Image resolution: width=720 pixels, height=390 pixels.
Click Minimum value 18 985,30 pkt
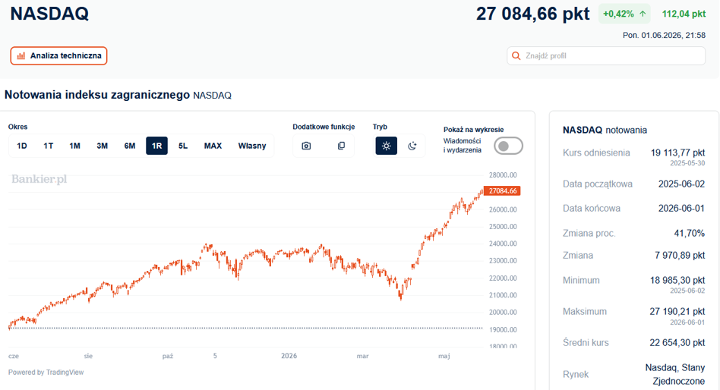click(677, 280)
